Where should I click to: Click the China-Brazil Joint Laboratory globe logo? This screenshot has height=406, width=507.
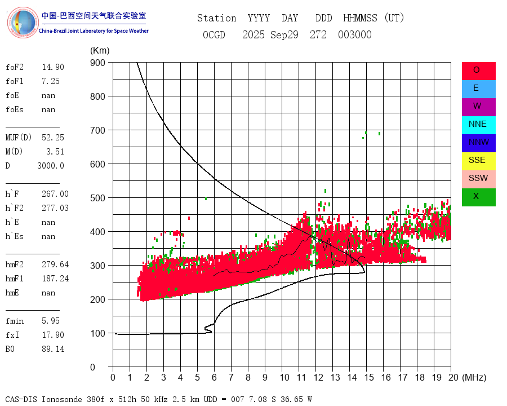click(23, 23)
